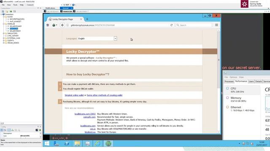The width and height of the screenshot is (270, 151).
Task: Click the green status dot in Config panel
Action: (40, 130)
